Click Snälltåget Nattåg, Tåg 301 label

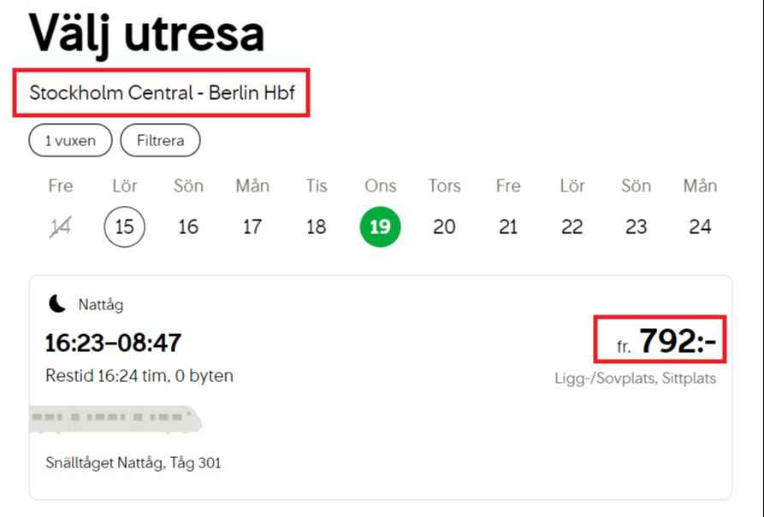[x=133, y=463]
